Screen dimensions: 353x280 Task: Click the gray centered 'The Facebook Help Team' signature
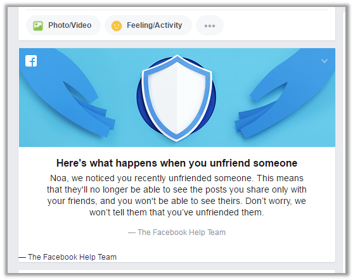[177, 232]
